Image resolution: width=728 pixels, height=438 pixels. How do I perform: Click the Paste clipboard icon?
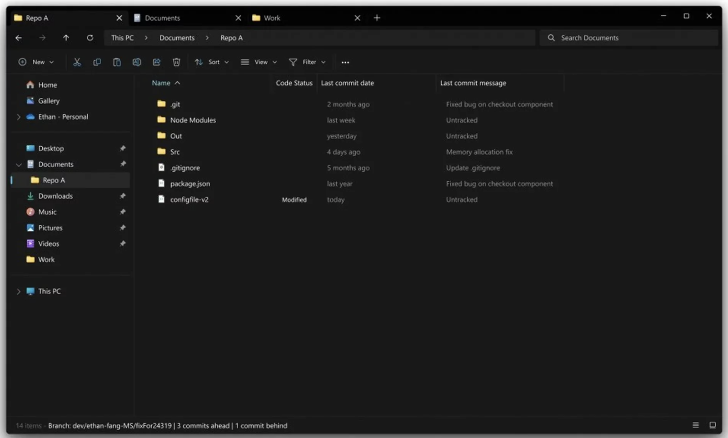[x=117, y=62]
